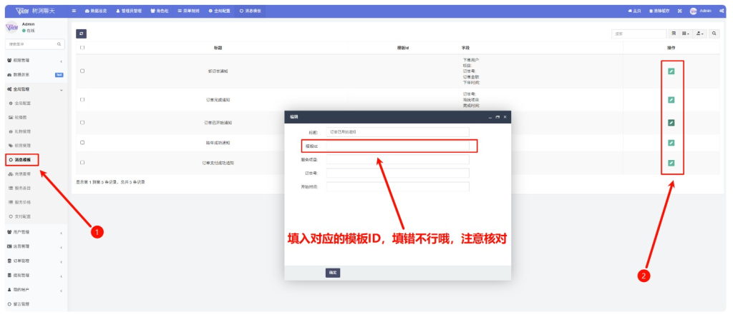Switch to 管理员管理 tab in top bar
This screenshot has height=317, width=733.
(129, 11)
